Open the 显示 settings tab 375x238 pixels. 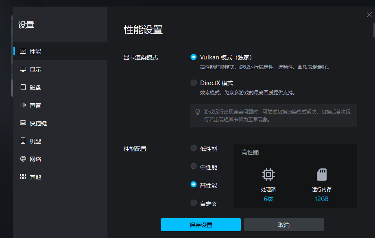(60, 70)
